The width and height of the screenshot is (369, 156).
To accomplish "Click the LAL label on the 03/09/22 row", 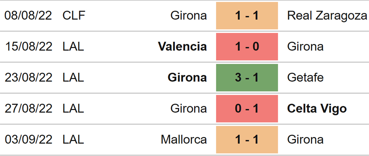I will point(73,140).
